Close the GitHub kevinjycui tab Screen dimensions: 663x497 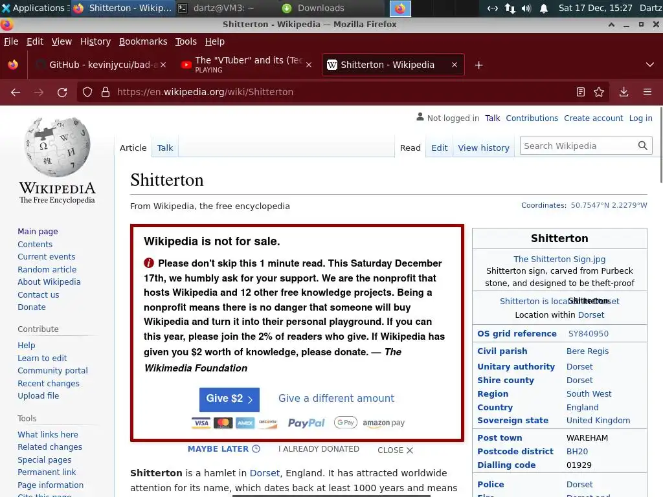point(163,65)
